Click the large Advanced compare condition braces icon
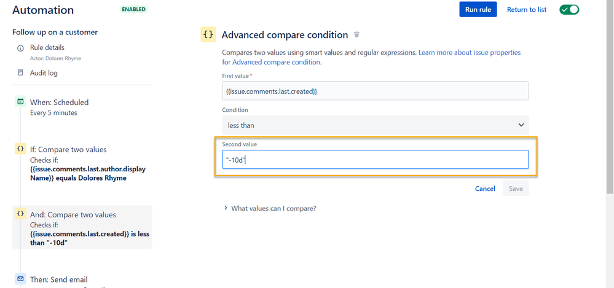Image resolution: width=614 pixels, height=288 pixels. pos(208,34)
